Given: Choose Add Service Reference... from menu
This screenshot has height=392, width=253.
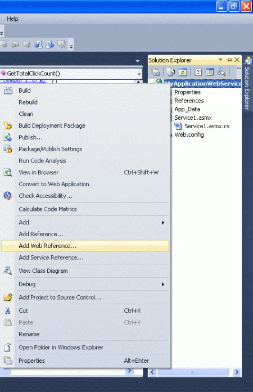Looking at the screenshot, I should pyautogui.click(x=51, y=258).
